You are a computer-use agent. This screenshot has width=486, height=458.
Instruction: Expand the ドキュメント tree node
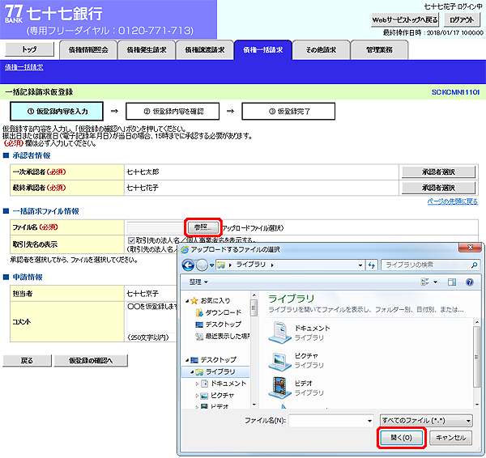[197, 383]
